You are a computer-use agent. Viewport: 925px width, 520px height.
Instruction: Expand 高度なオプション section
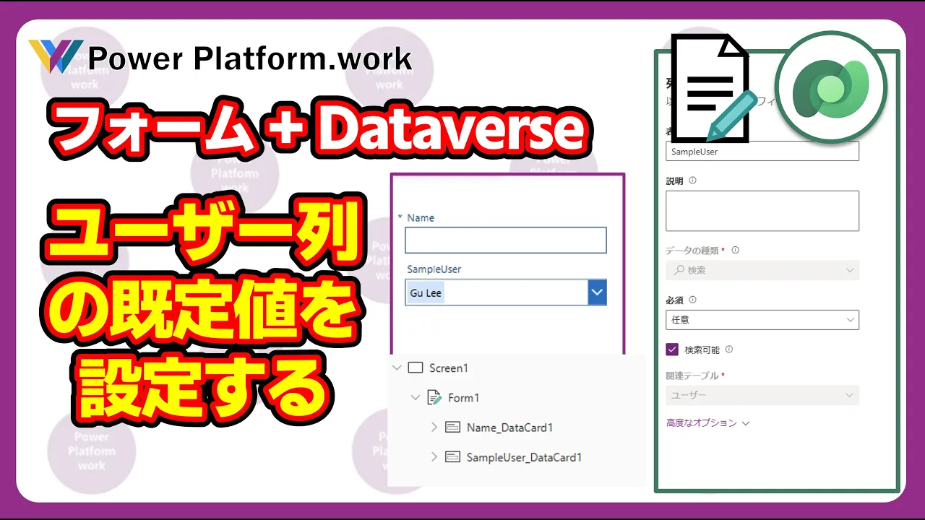(x=707, y=422)
